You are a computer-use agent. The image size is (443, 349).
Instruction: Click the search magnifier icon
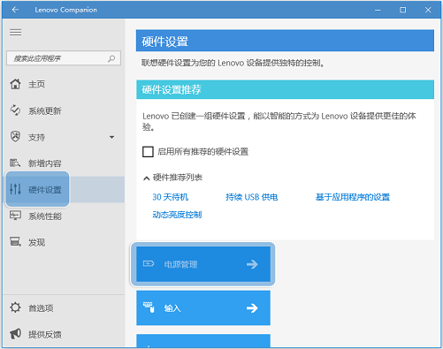coord(111,58)
